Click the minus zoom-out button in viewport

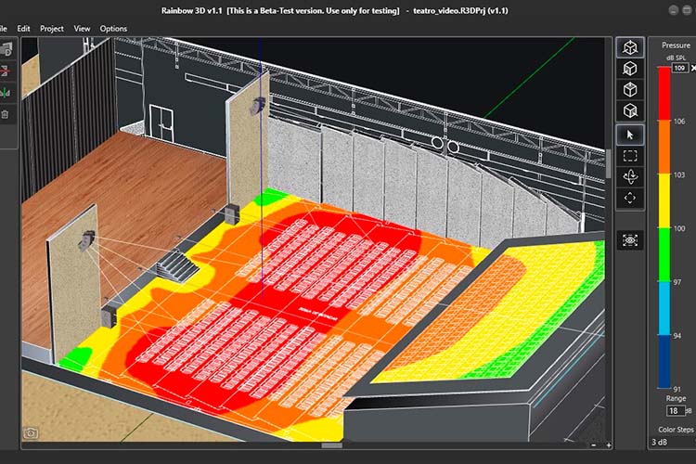click(594, 445)
